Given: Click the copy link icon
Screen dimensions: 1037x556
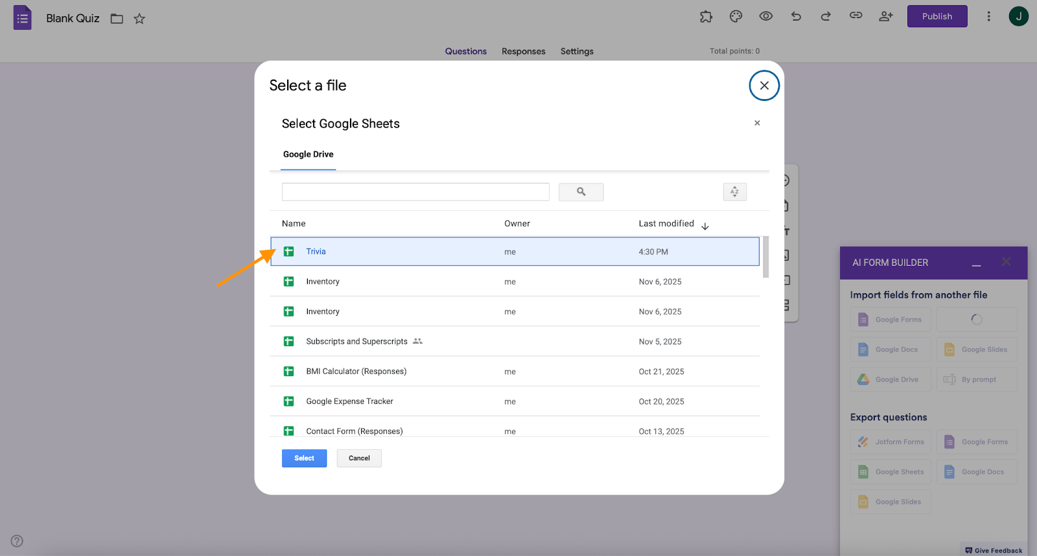Looking at the screenshot, I should tap(856, 16).
